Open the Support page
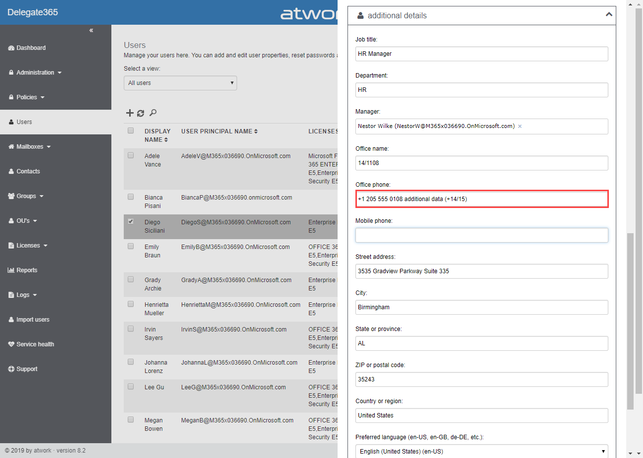 point(27,369)
